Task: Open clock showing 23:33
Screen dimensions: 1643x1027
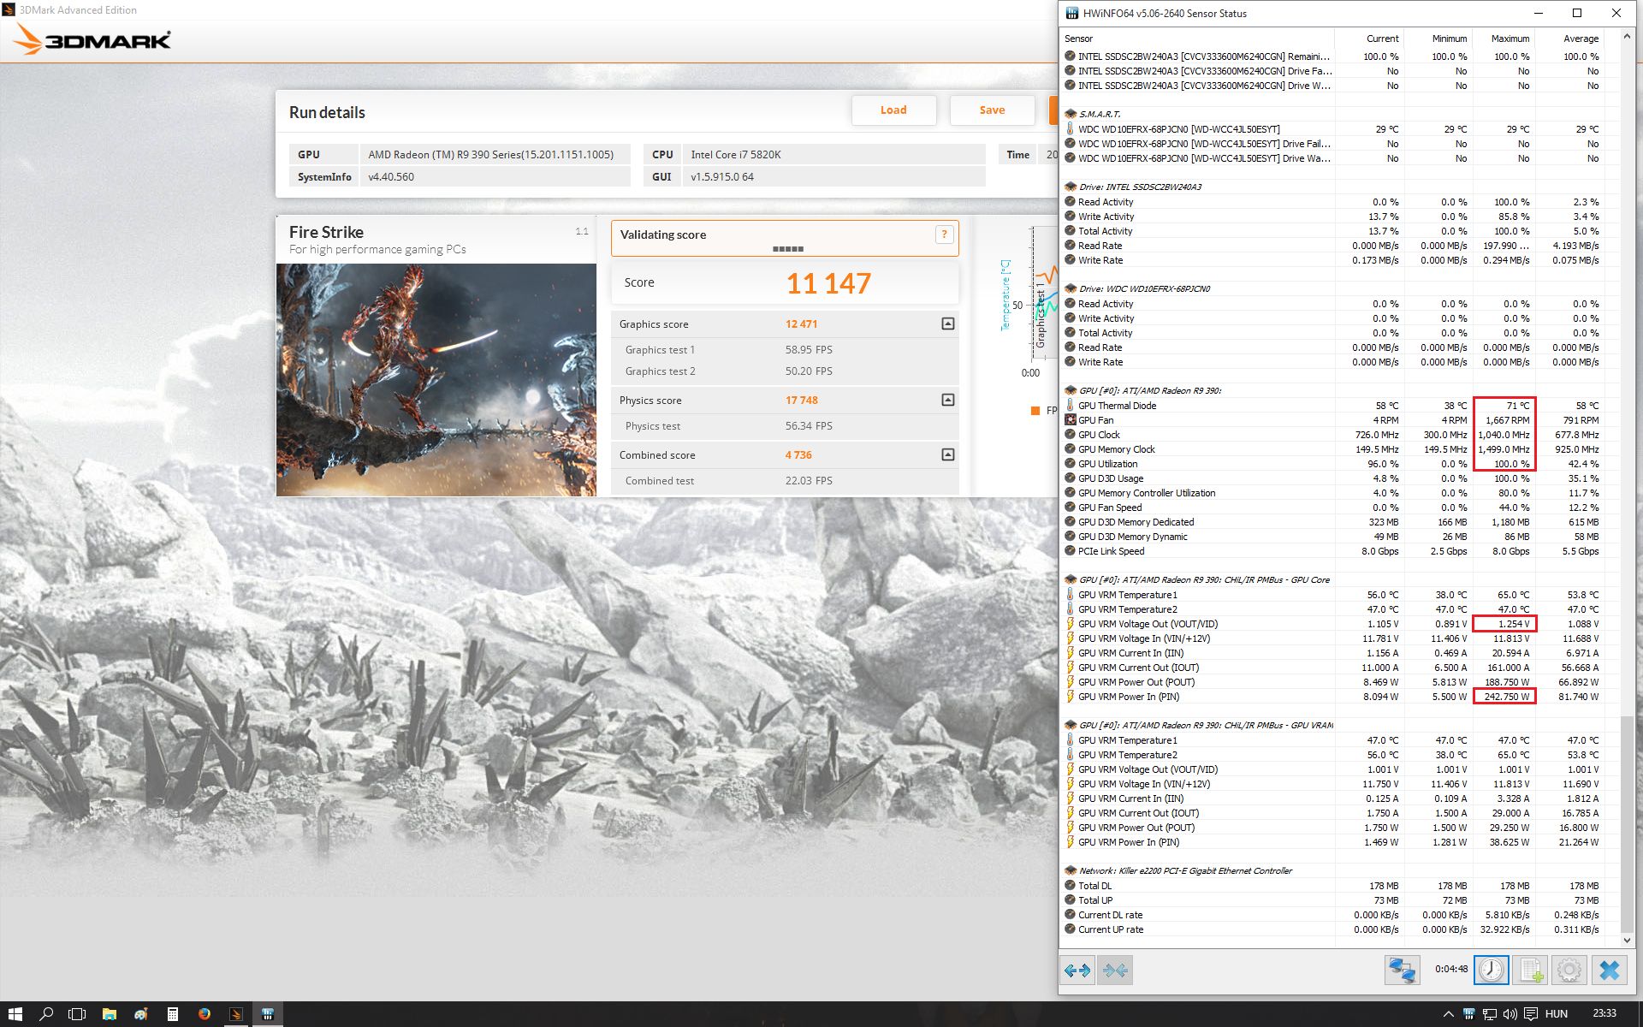Action: click(1604, 1013)
